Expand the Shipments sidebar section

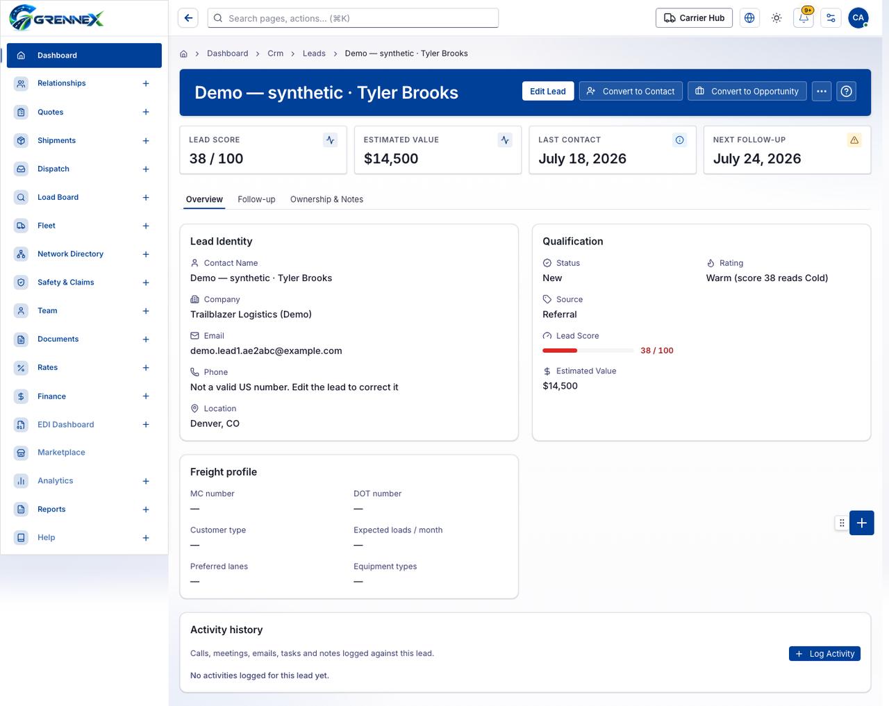pos(146,141)
